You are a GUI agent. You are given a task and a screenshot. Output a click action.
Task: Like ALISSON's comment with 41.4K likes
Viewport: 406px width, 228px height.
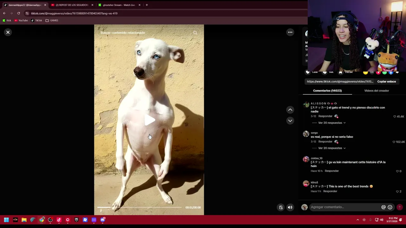[x=395, y=117]
